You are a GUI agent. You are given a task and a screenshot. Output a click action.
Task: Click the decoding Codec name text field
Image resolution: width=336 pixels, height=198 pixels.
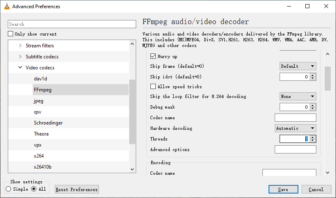point(296,118)
